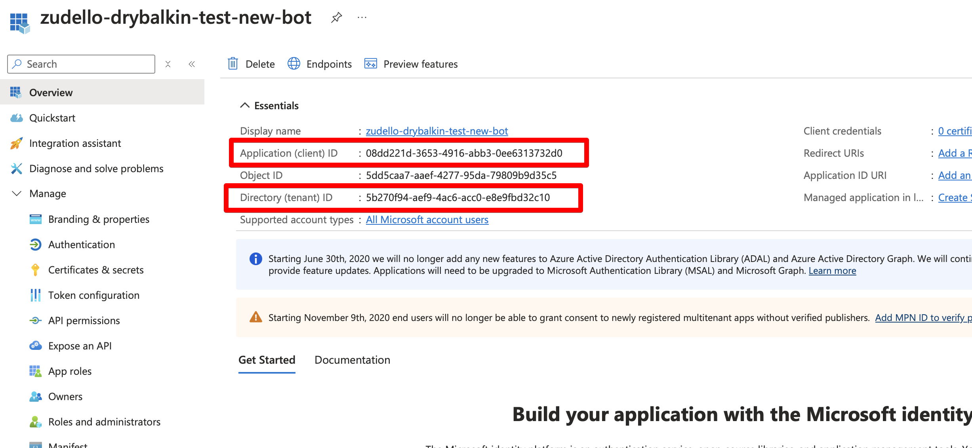Click the Directory (tenant) ID value
The height and width of the screenshot is (448, 972).
click(458, 197)
